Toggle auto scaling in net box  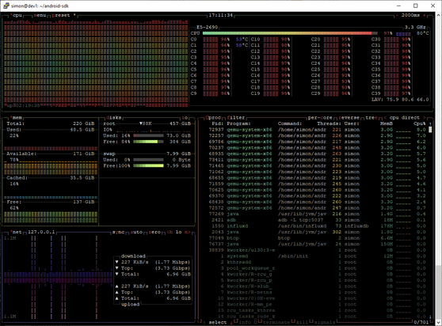(137, 232)
